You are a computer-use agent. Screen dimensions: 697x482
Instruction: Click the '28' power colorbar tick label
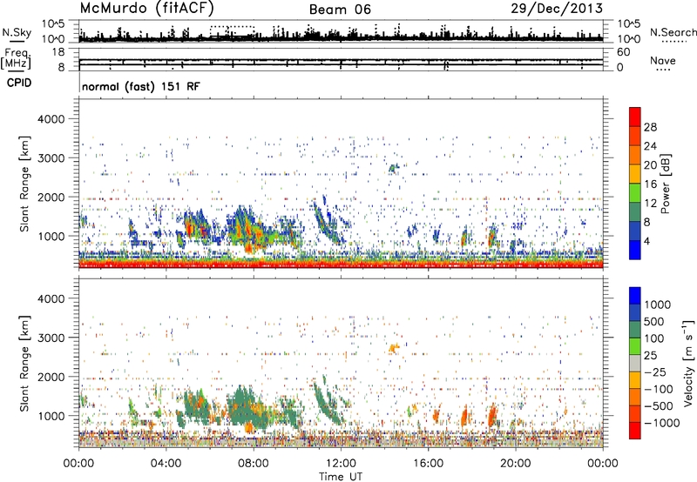(x=650, y=127)
